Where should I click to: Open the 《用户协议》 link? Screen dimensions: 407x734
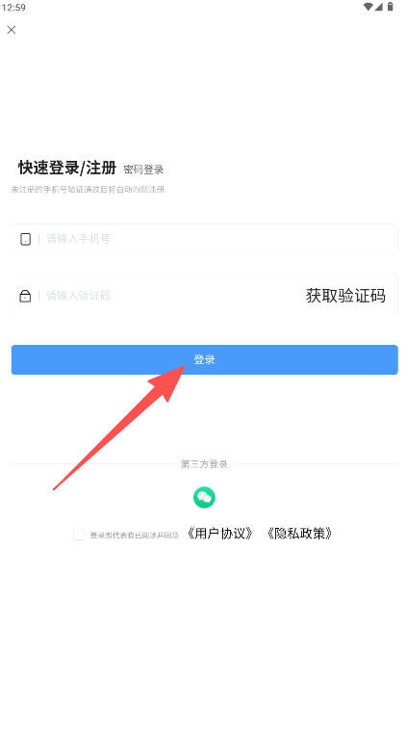point(220,534)
